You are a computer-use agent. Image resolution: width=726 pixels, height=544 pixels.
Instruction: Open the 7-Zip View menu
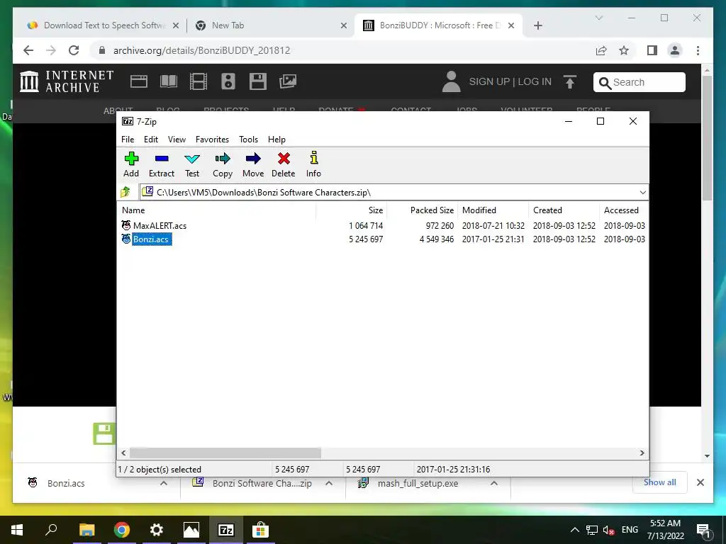pos(177,140)
